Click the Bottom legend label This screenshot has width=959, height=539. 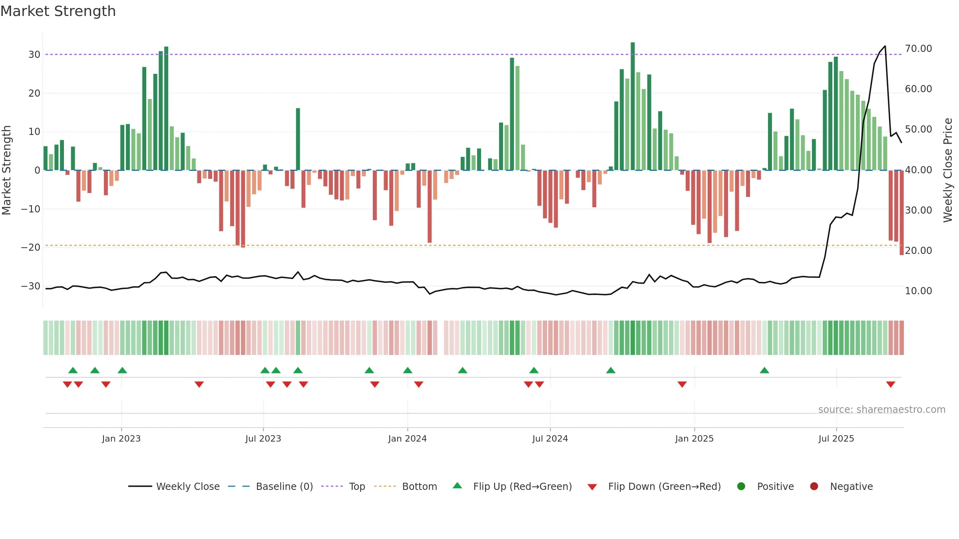[420, 486]
